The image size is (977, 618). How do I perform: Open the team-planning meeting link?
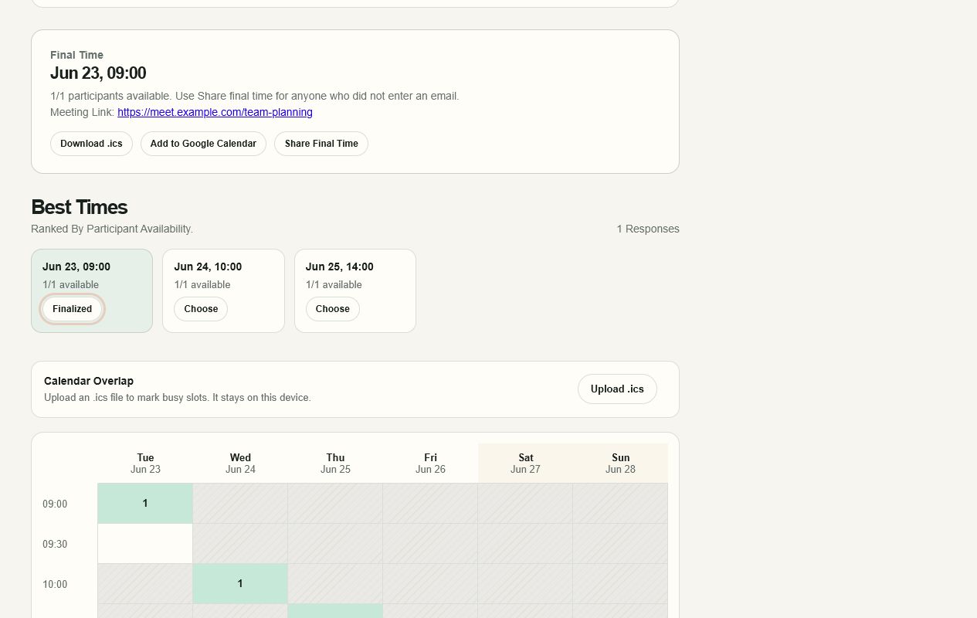(215, 112)
